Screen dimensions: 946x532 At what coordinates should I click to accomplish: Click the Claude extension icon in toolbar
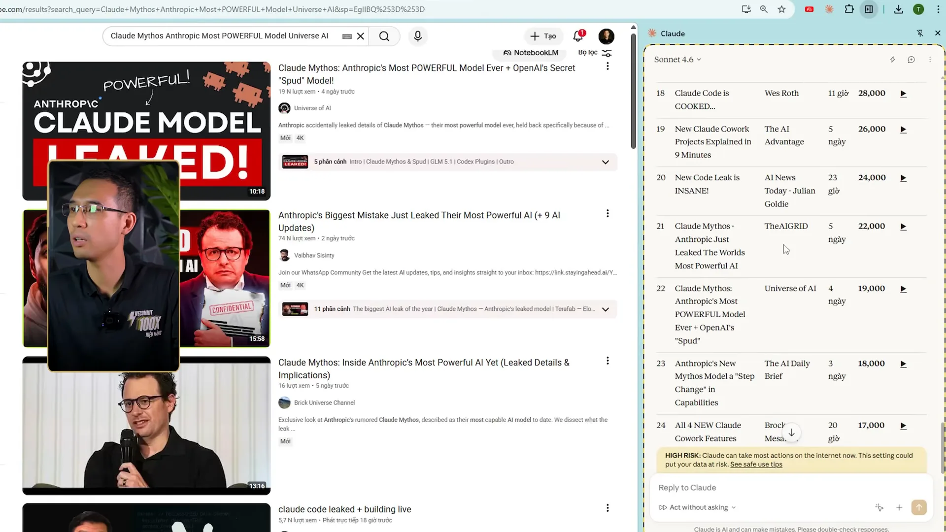tap(829, 9)
